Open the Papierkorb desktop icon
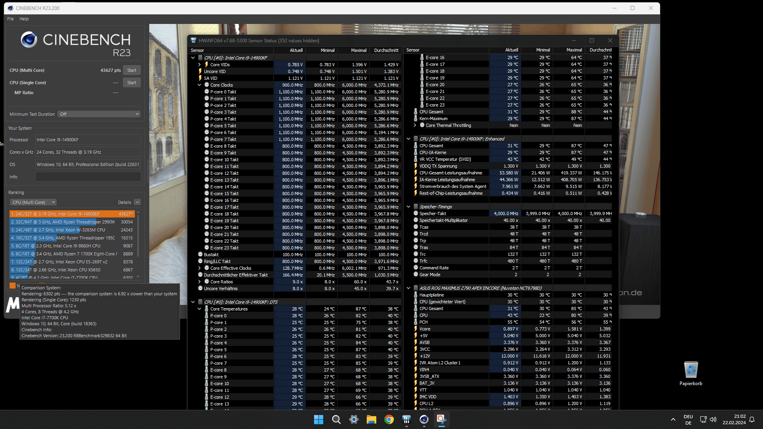The width and height of the screenshot is (763, 429). coord(691,373)
